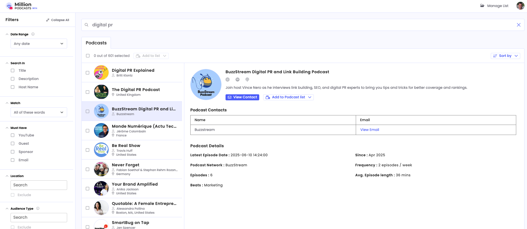Click the View Email link
The height and width of the screenshot is (229, 527).
369,130
